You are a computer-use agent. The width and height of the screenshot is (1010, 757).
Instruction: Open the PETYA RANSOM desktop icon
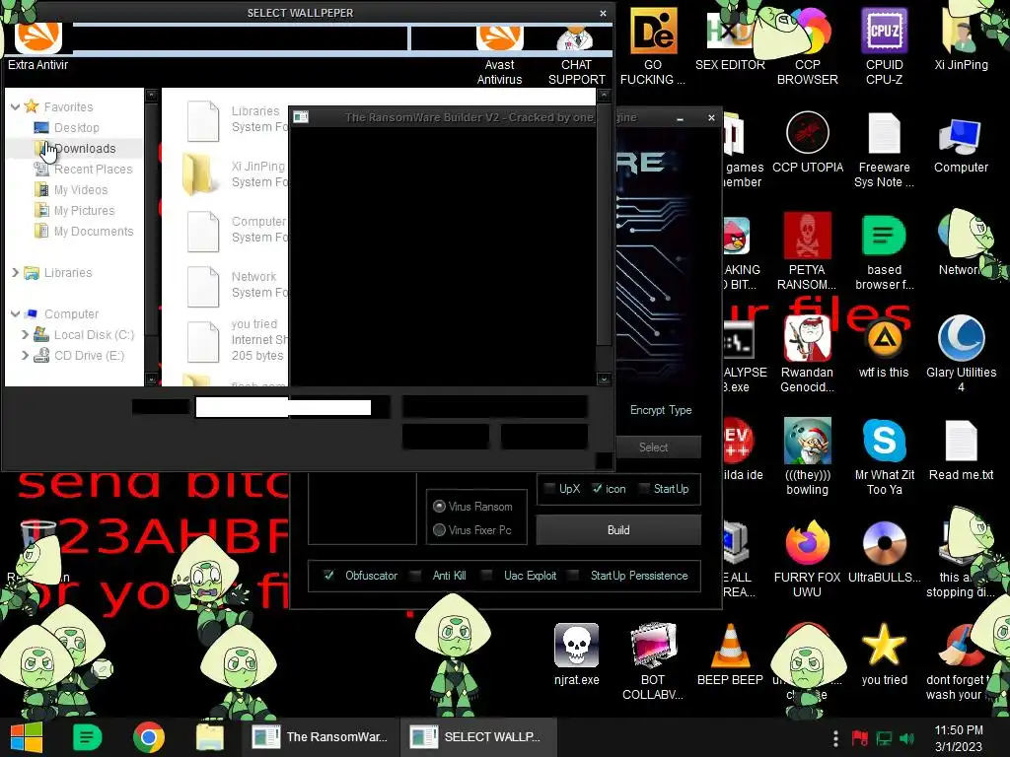[x=807, y=251]
